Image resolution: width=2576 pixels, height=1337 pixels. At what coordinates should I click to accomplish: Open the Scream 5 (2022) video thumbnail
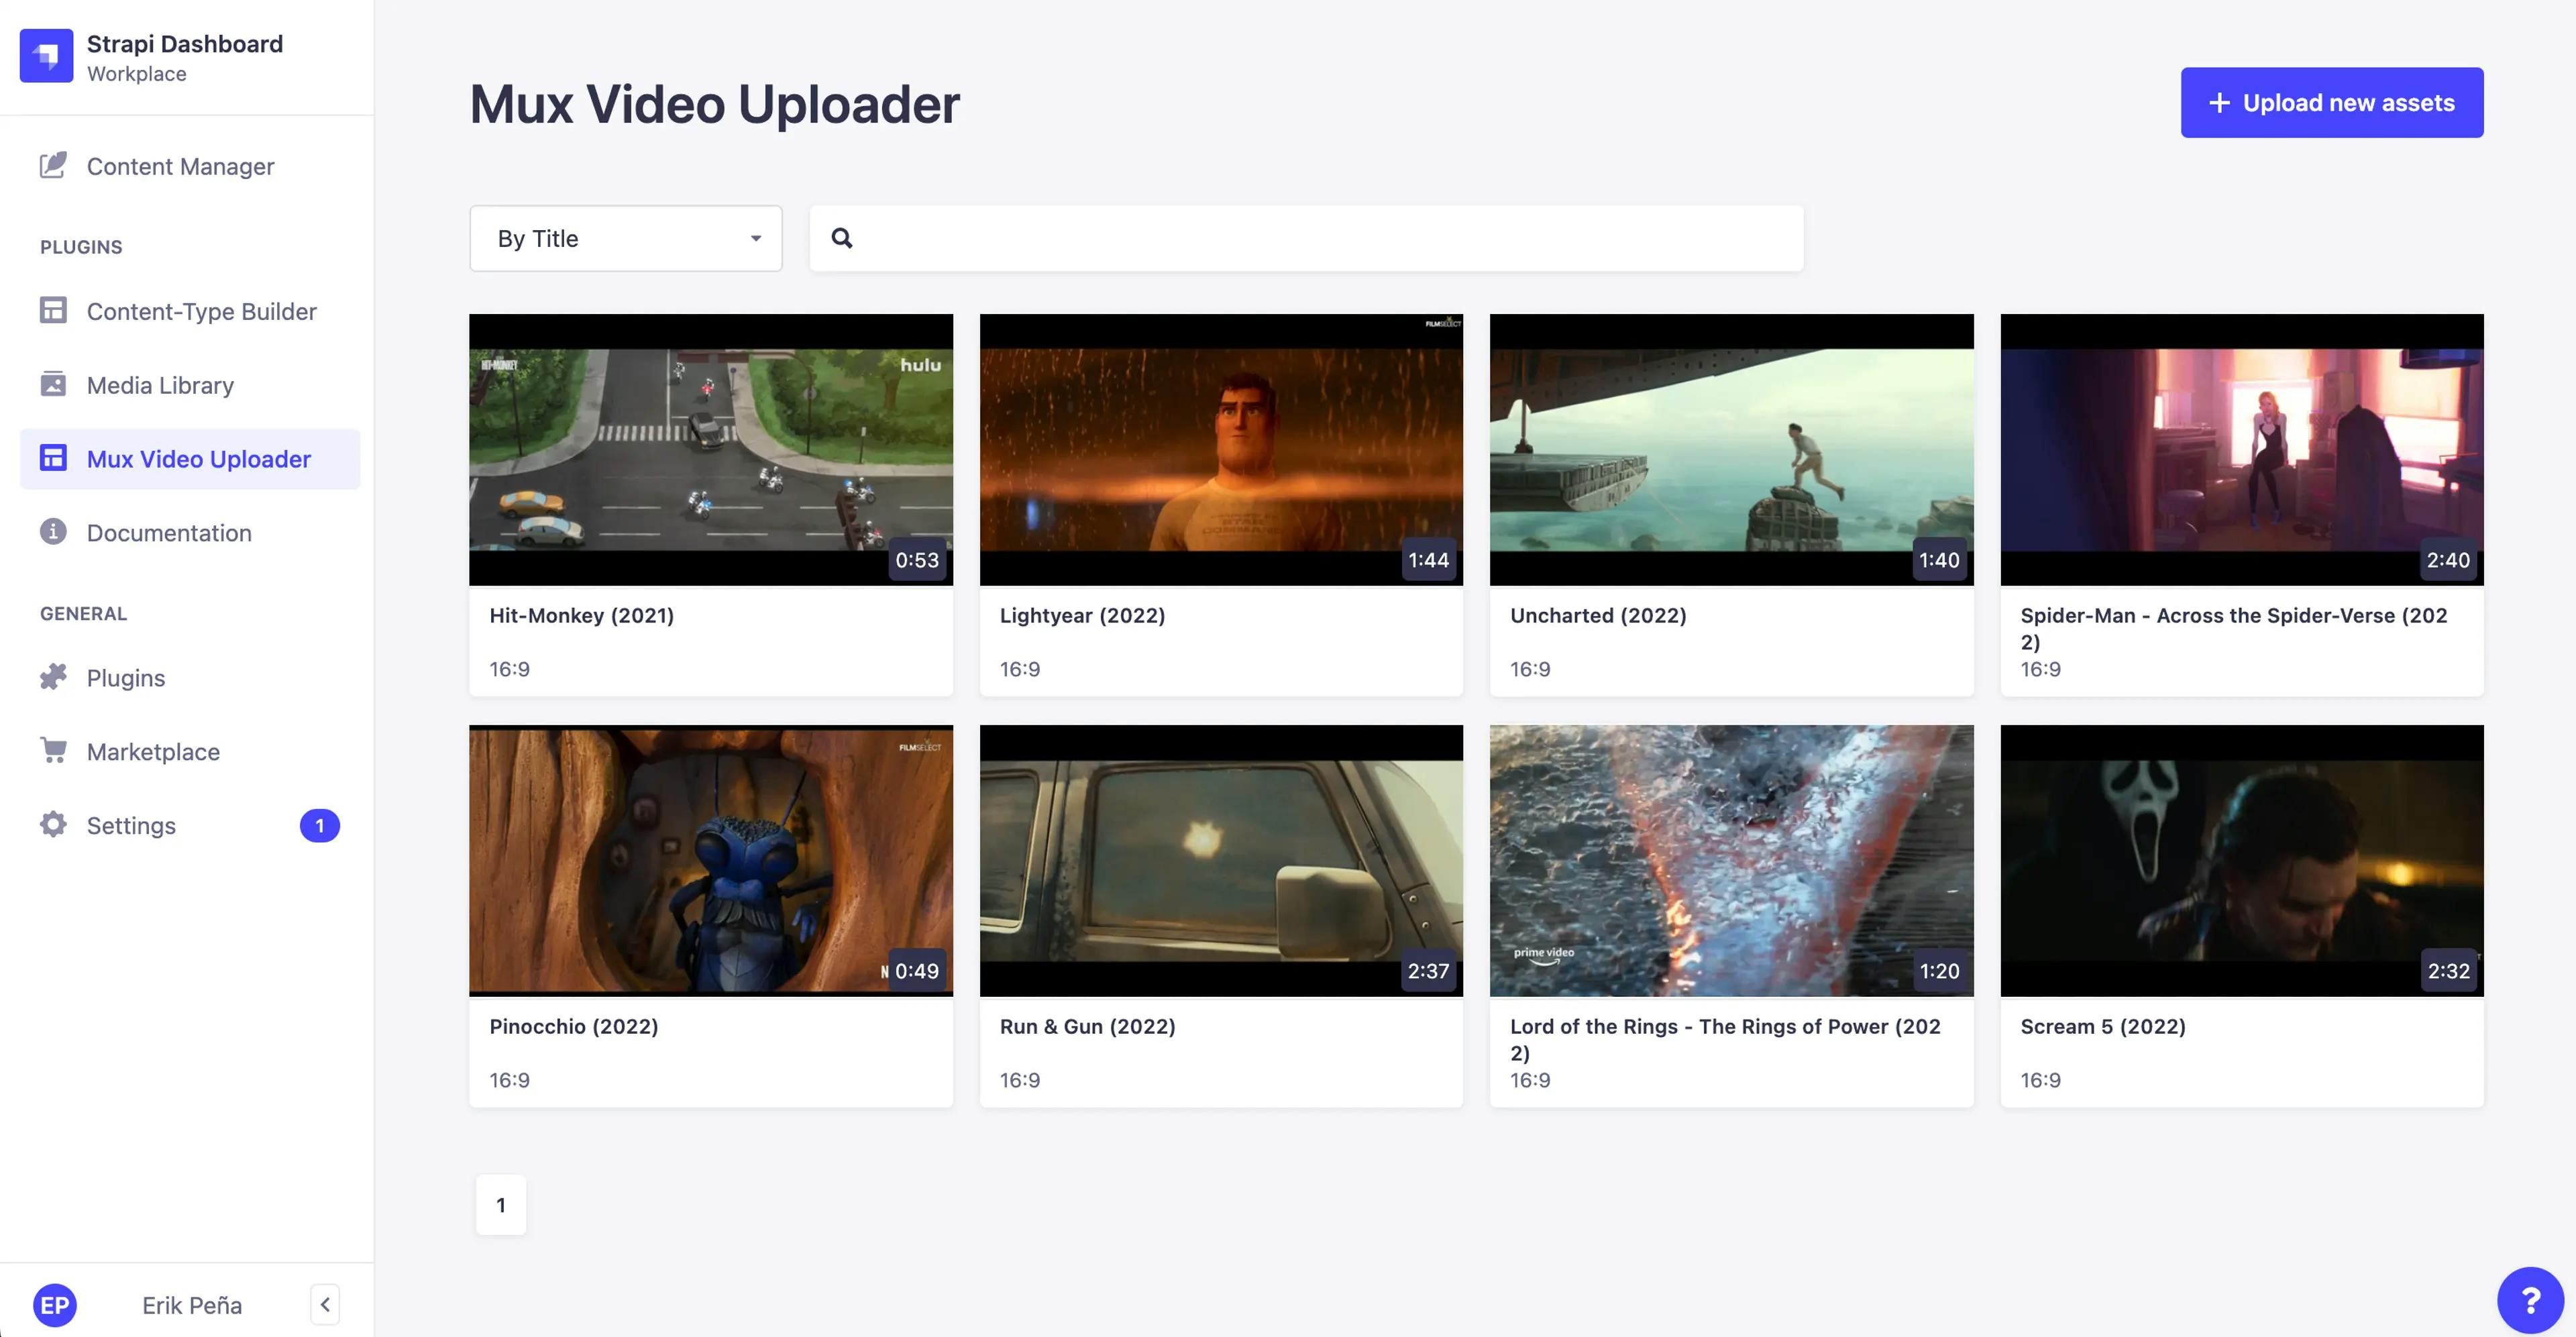2241,860
